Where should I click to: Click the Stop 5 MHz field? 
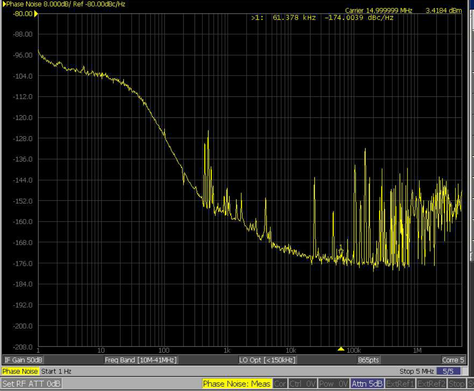(x=416, y=371)
